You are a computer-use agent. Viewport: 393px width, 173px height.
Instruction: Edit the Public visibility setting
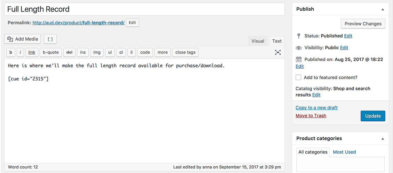tap(344, 48)
